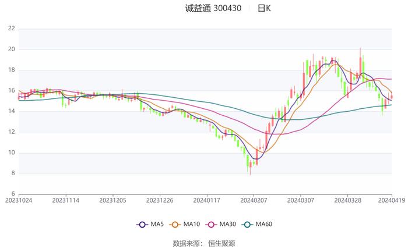Click x-axis date label 20240207
The image size is (408, 248).
[x=254, y=200]
